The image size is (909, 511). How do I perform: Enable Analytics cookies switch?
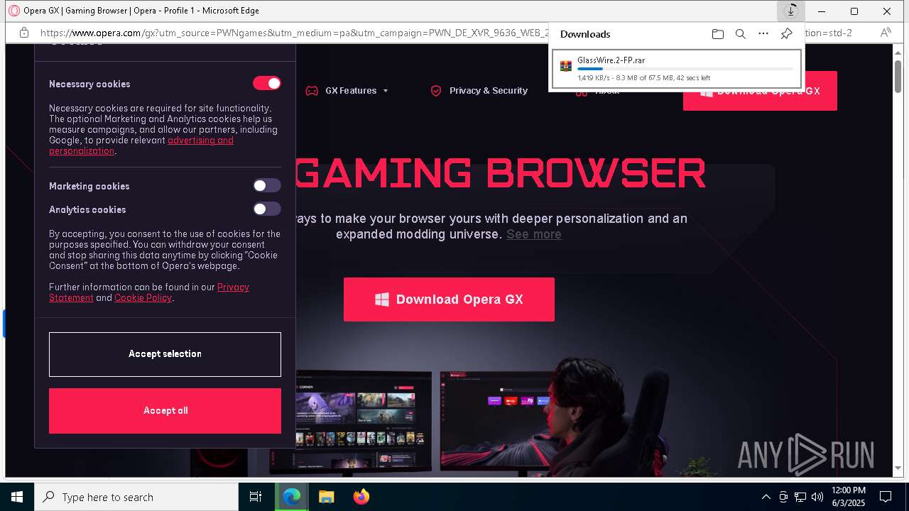click(267, 209)
